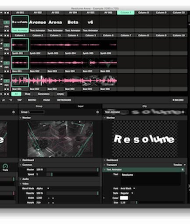This screenshot has width=190, height=224.
Task: Toggle bypass B on Text Animator layer
Action: pos(6,22)
